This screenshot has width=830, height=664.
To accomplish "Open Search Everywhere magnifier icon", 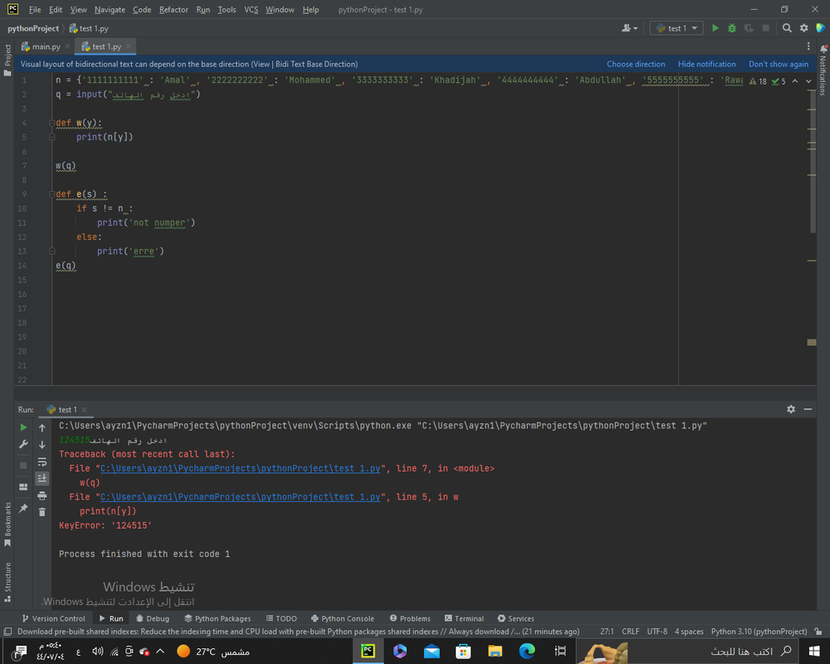I will 787,28.
